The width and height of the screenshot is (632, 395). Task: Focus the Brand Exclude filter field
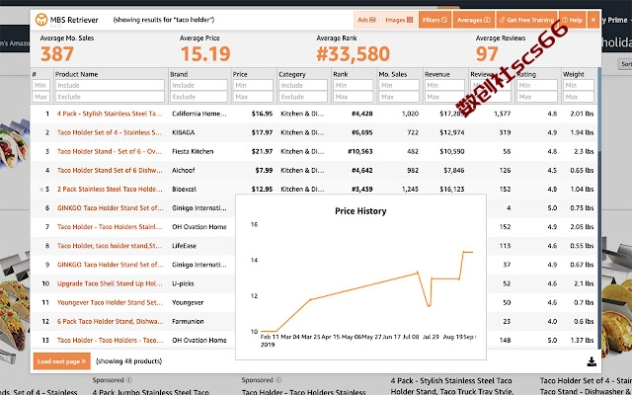(198, 97)
